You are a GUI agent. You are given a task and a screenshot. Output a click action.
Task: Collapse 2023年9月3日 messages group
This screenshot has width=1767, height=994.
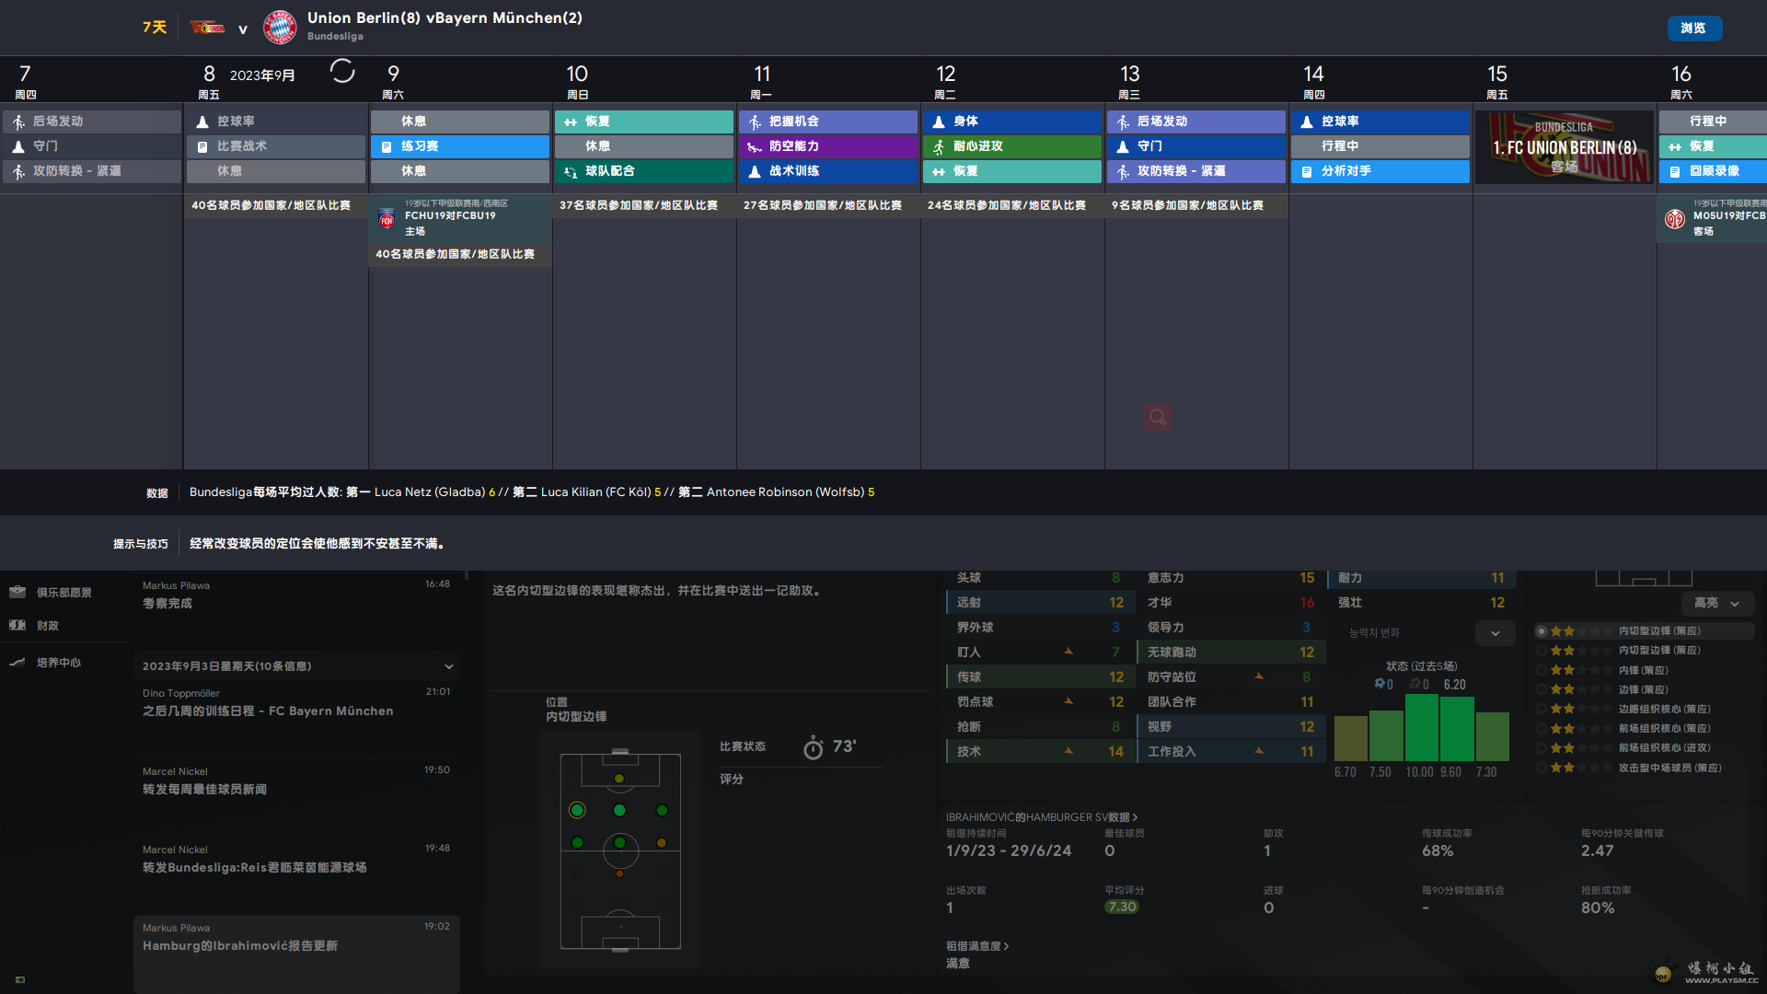pos(448,666)
